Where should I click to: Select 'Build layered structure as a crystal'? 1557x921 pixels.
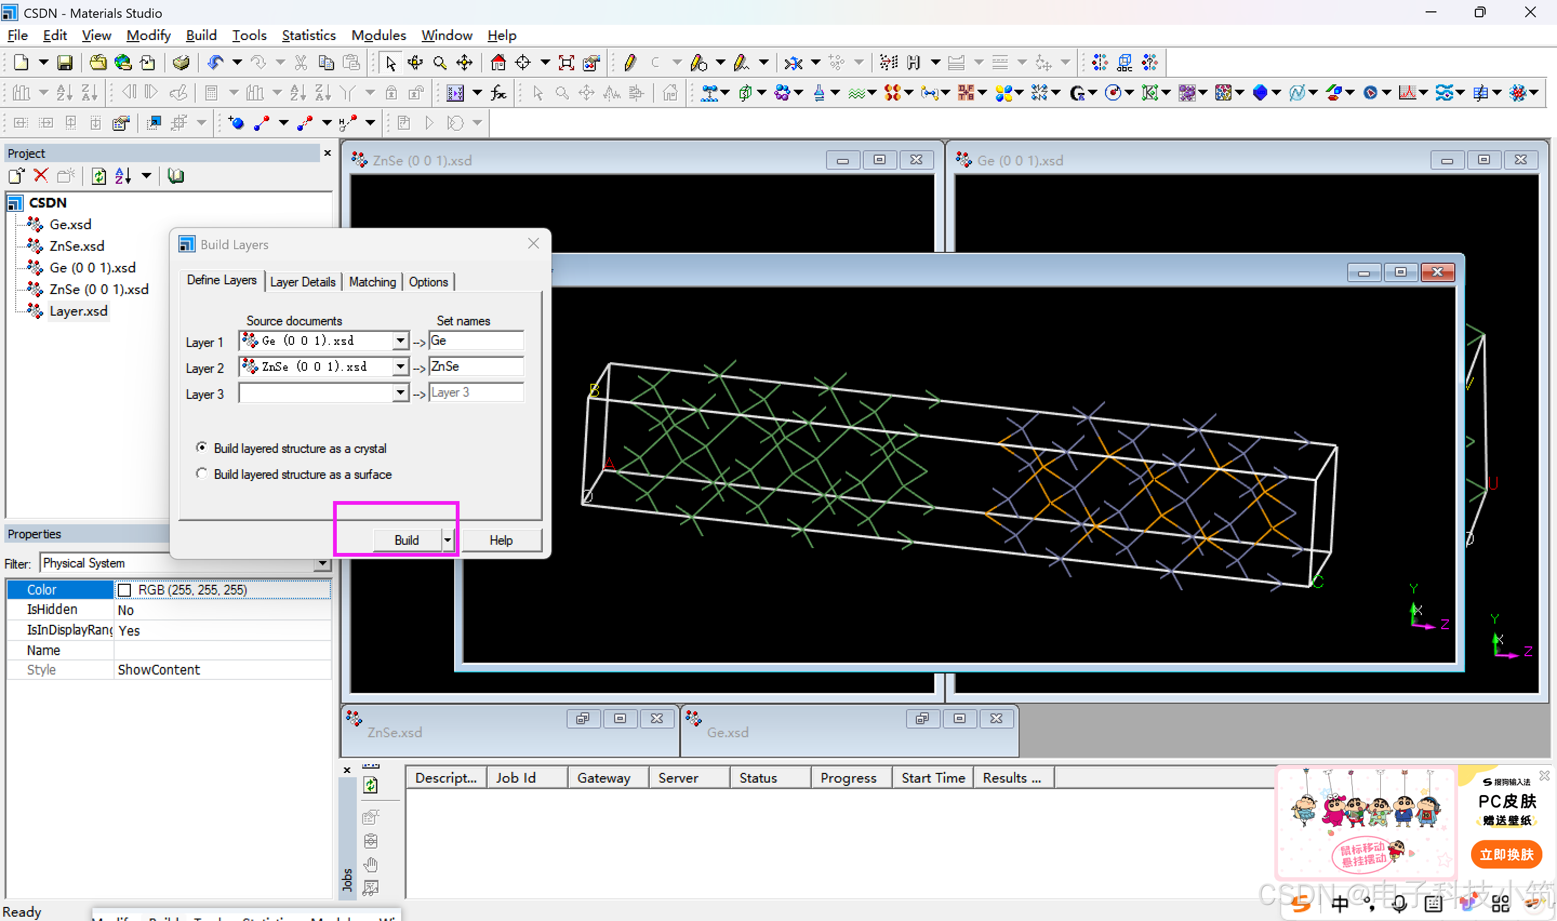tap(202, 448)
